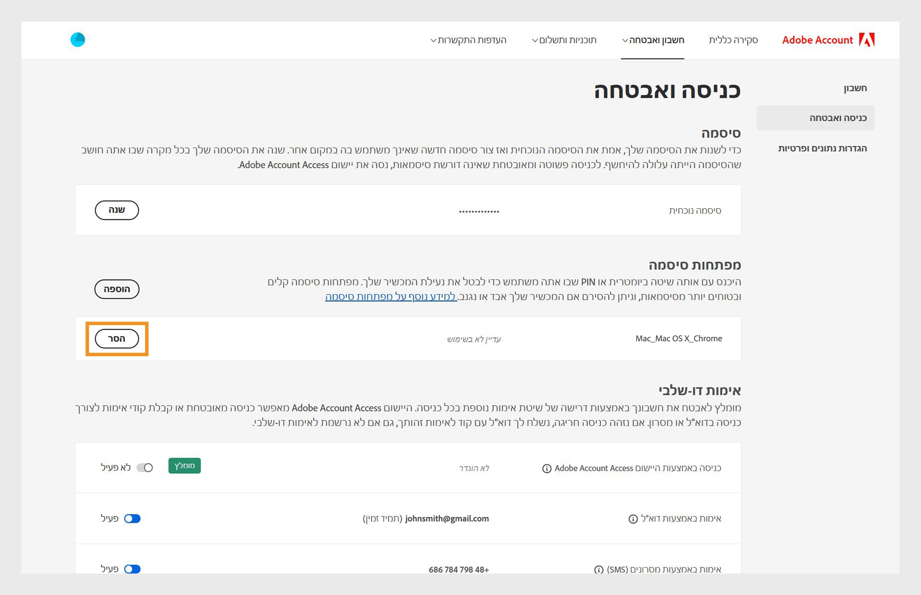Turn off SMS verification toggle

(132, 569)
